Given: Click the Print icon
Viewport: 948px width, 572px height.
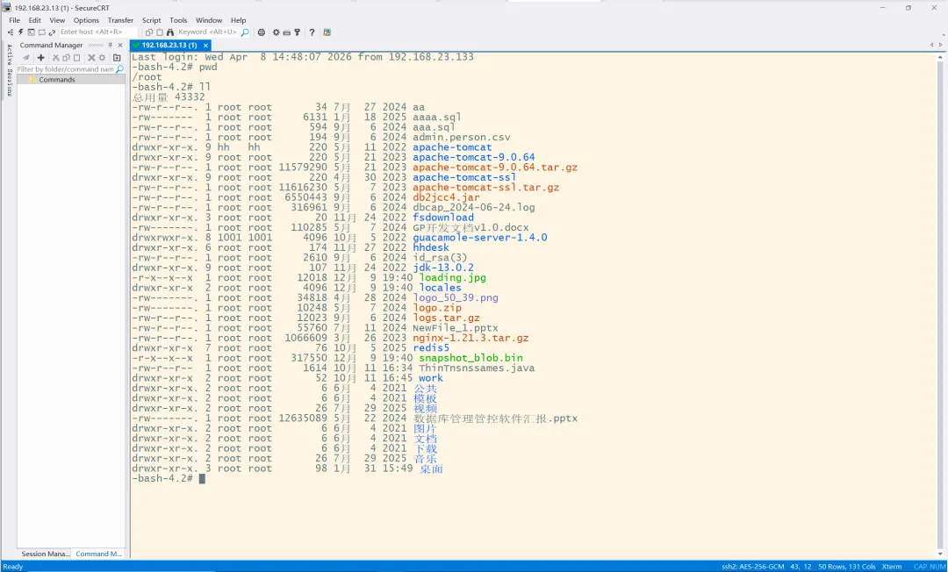Looking at the screenshot, I should pos(262,32).
